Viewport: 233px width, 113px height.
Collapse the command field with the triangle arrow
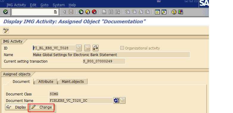pos(64,12)
